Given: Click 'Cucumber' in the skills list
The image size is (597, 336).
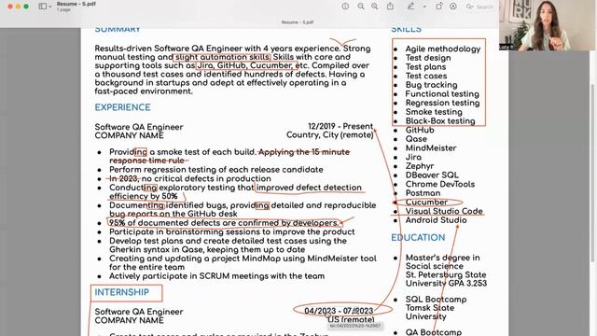Looking at the screenshot, I should pyautogui.click(x=426, y=203).
